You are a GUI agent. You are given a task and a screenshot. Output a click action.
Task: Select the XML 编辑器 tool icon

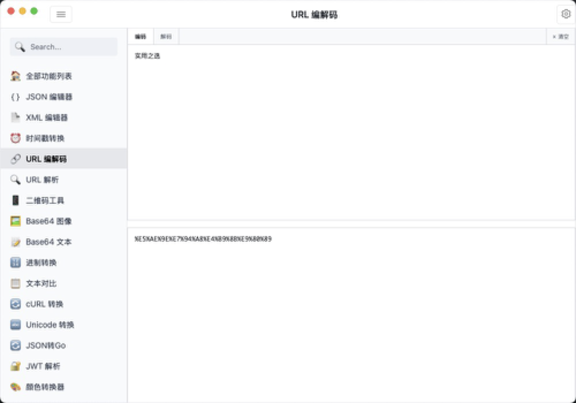(x=16, y=117)
